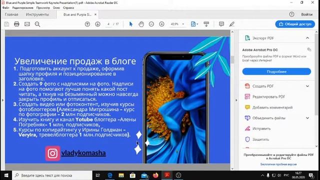Click the vladykomasha Instagram link
This screenshot has height=180, width=320.
tap(83, 153)
